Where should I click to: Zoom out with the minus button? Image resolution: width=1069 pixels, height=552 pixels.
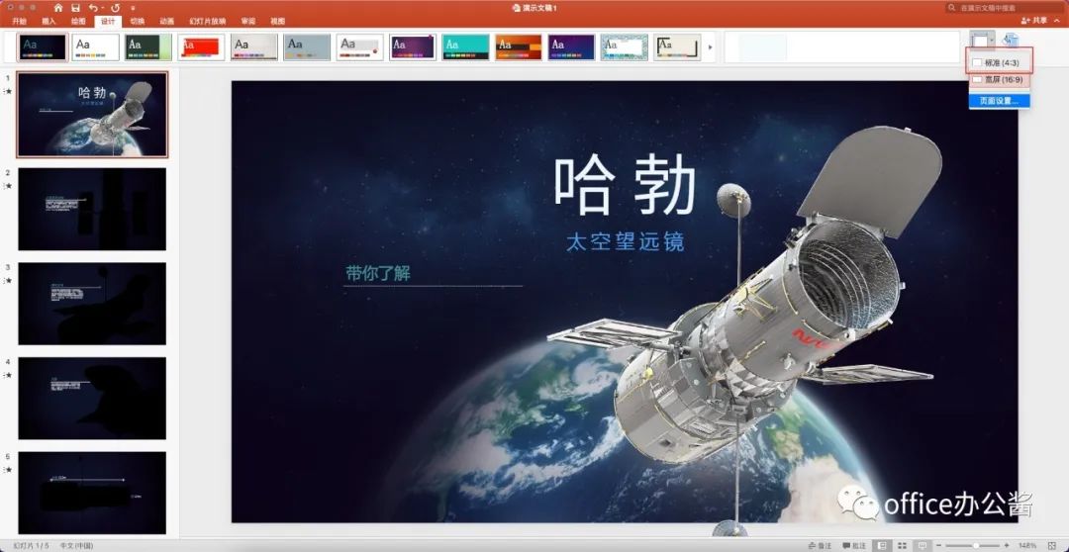(x=940, y=546)
